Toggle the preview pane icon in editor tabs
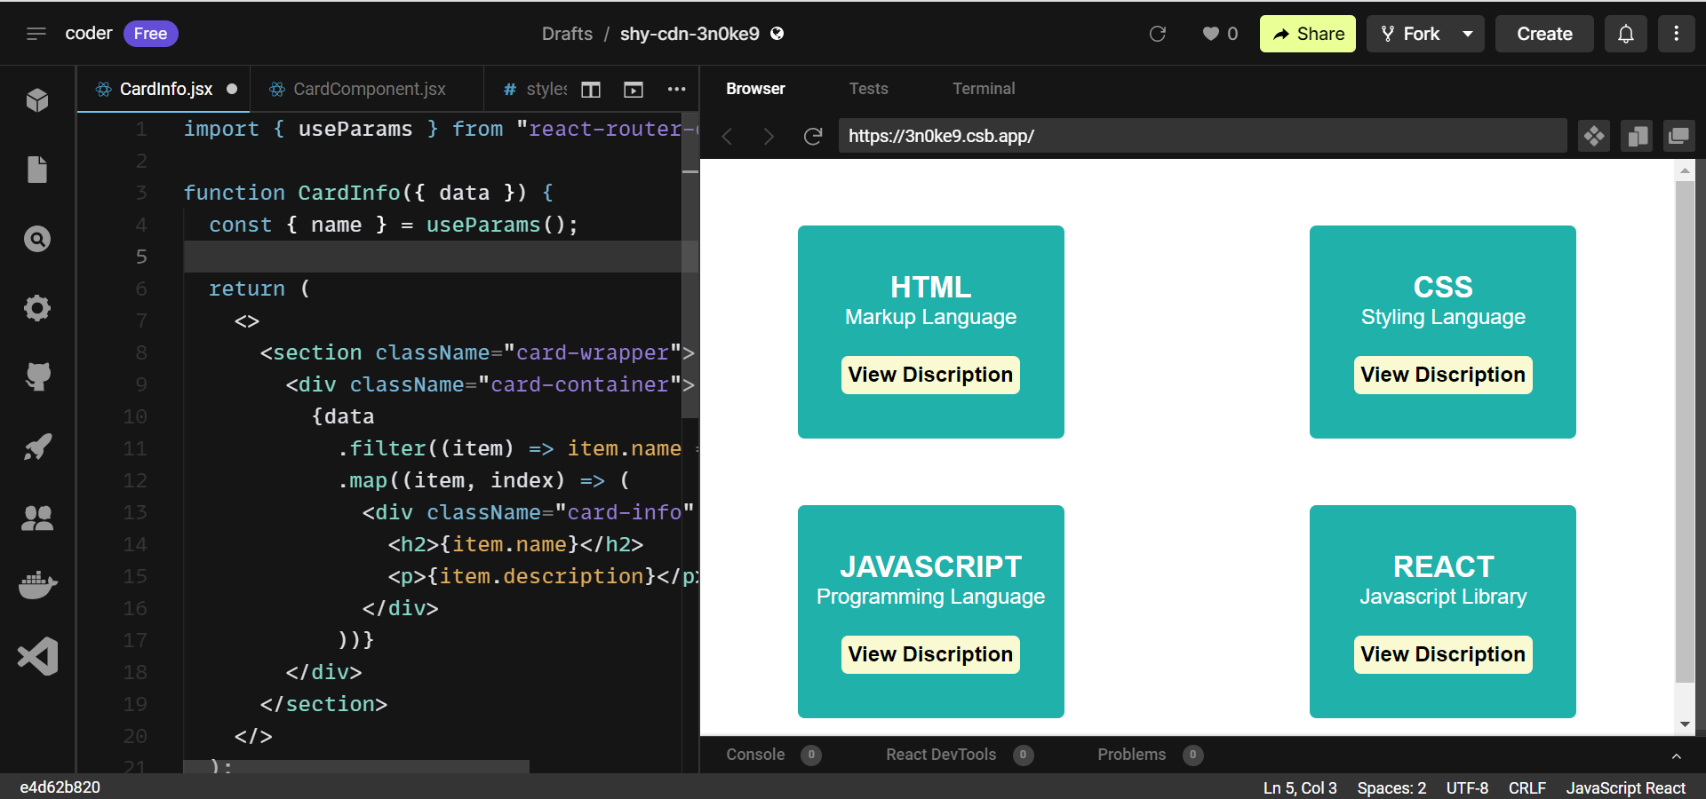The height and width of the screenshot is (799, 1706). click(x=634, y=90)
